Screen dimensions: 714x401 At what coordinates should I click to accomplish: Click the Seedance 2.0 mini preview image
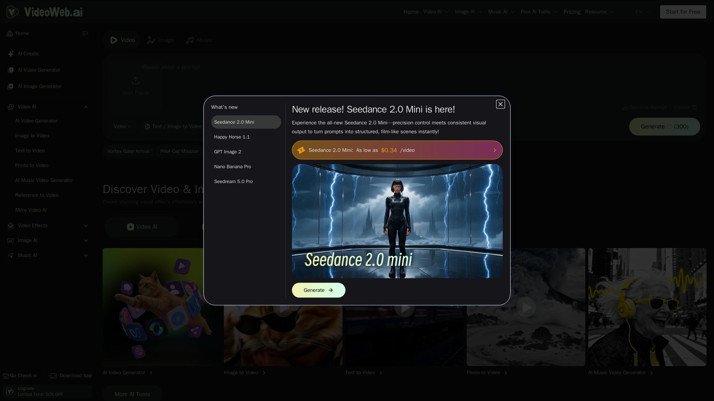tap(397, 221)
